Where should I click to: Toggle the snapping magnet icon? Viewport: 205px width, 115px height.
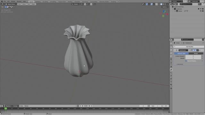85,4
